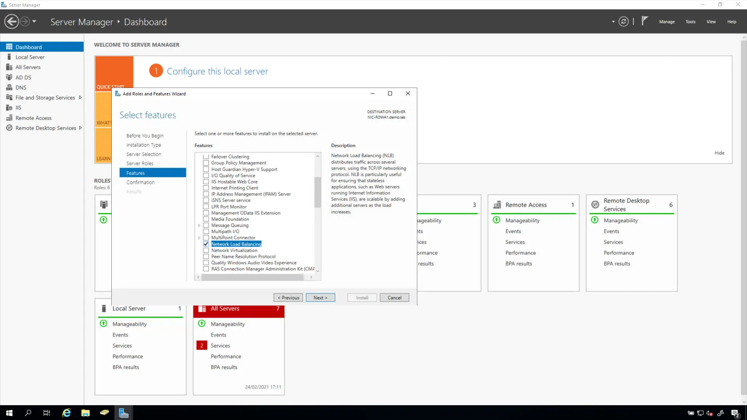Open Performance in Local Server tile
The width and height of the screenshot is (747, 420).
[128, 356]
